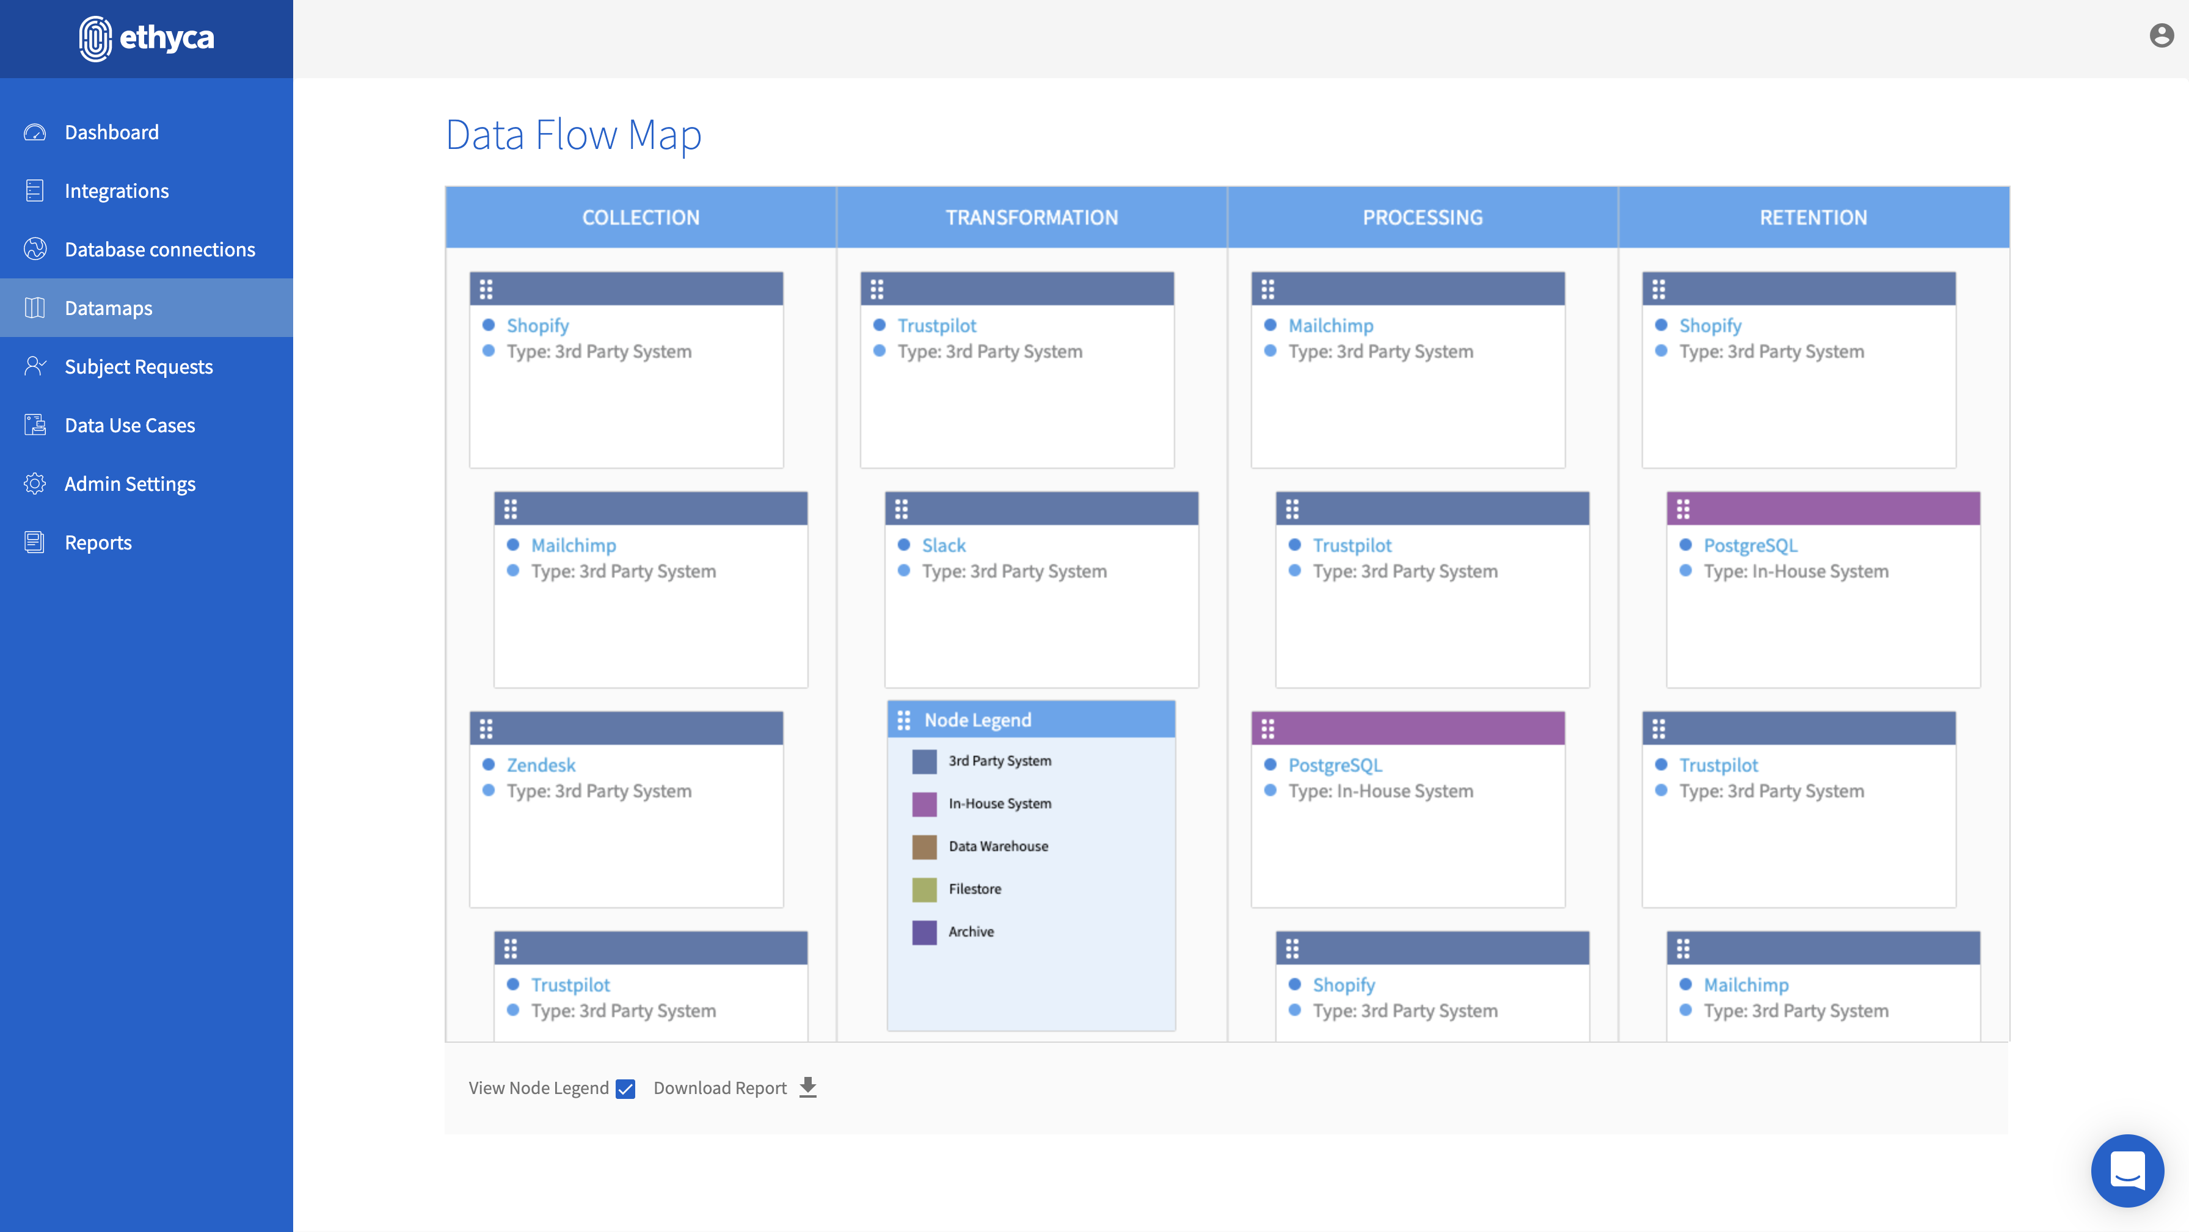Open the Zendesk node link
This screenshot has height=1232, width=2189.
[x=541, y=765]
